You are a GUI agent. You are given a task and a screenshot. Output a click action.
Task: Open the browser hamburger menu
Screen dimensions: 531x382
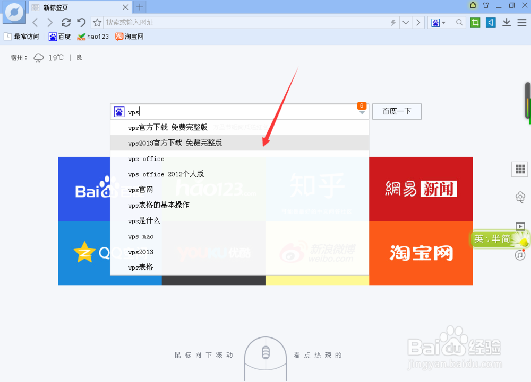click(x=522, y=22)
